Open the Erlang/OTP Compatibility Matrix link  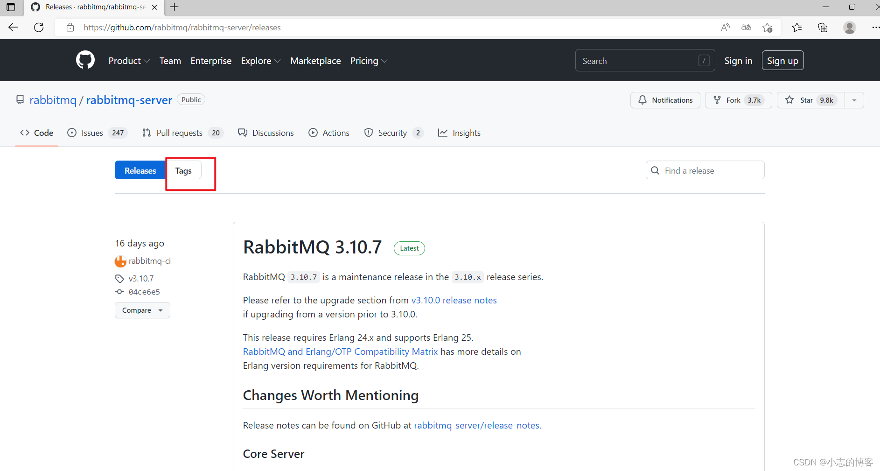[341, 351]
